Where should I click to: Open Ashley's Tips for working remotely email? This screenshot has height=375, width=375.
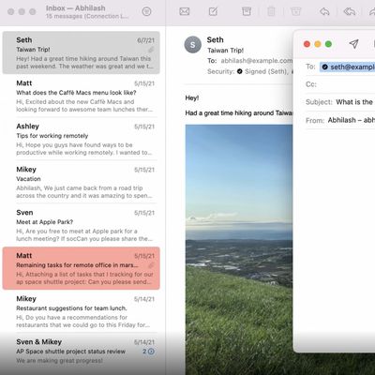pos(82,139)
